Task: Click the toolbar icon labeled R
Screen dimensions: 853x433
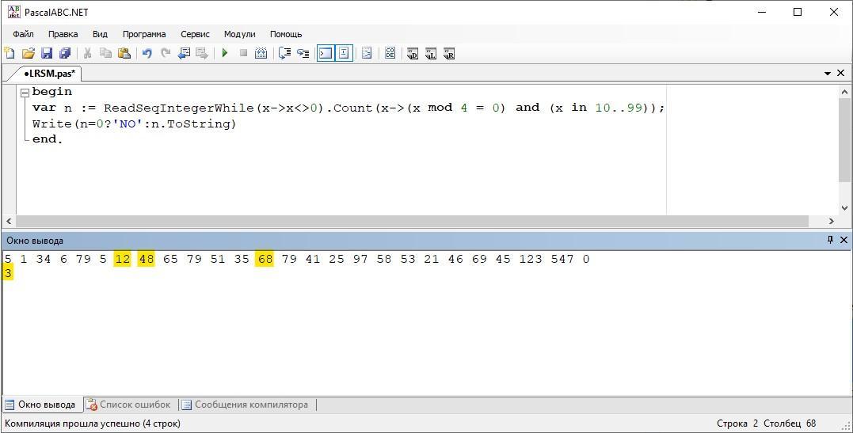Action: (x=449, y=53)
